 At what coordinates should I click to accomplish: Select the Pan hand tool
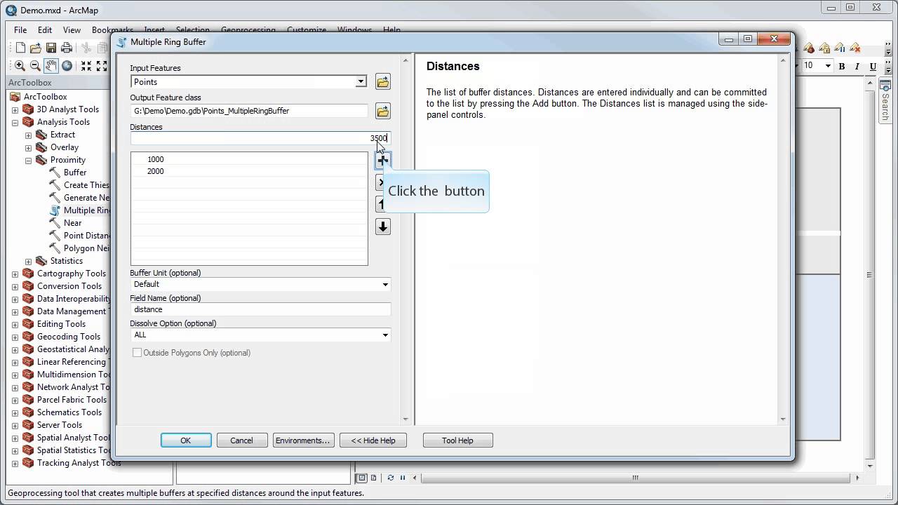click(x=51, y=66)
